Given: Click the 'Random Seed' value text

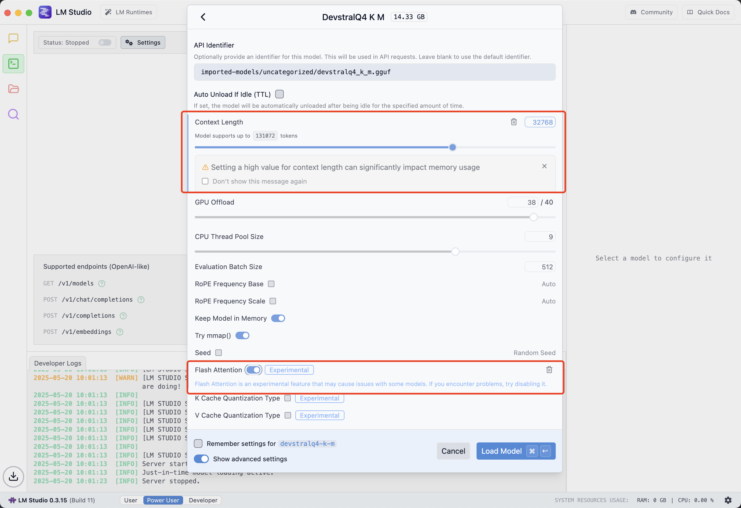Looking at the screenshot, I should 534,353.
